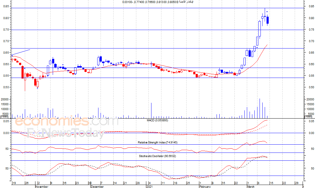The width and height of the screenshot is (315, 188).
Task: Click the Stochastic Oscillator label
Action: tap(157, 156)
